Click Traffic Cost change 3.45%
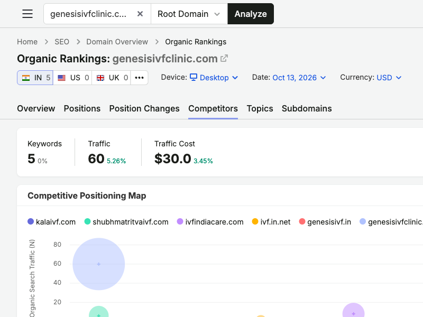This screenshot has height=317, width=423. (203, 161)
